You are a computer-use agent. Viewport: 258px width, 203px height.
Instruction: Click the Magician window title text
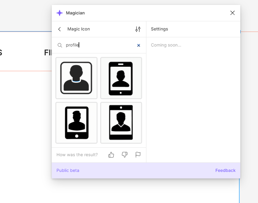pos(75,13)
